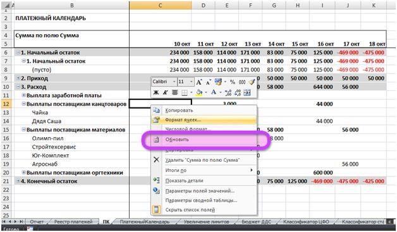Decrease decimal places in the mini toolbar
Screen dimensions: 397x232
click(238, 93)
